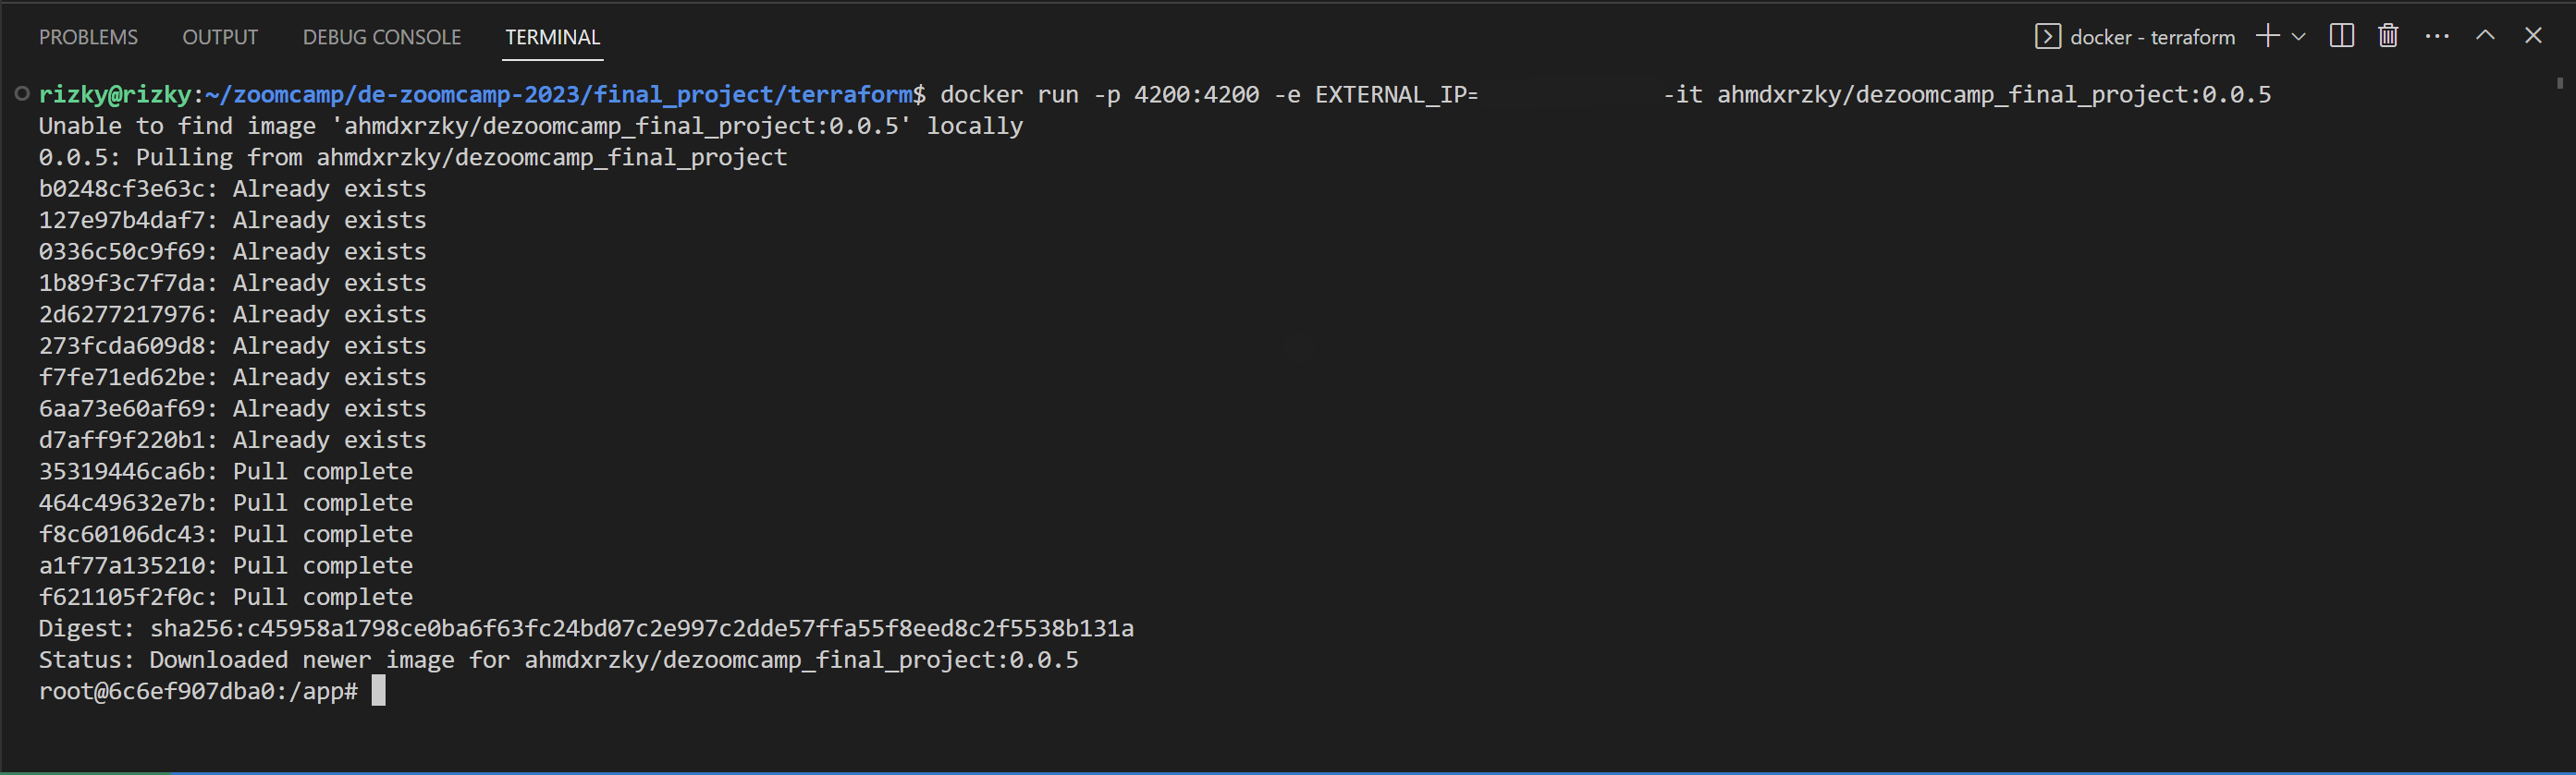
Task: Kill the active terminal using trash icon
Action: click(x=2387, y=35)
